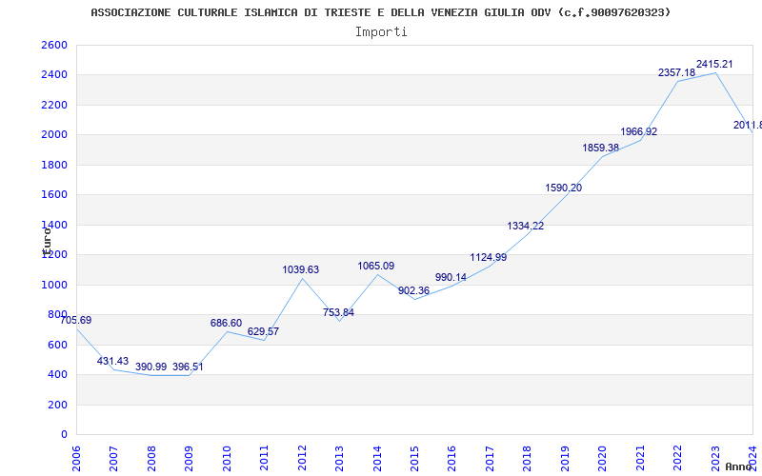The image size is (762, 476).
Task: Click the x-axis year 2021
Action: [640, 458]
